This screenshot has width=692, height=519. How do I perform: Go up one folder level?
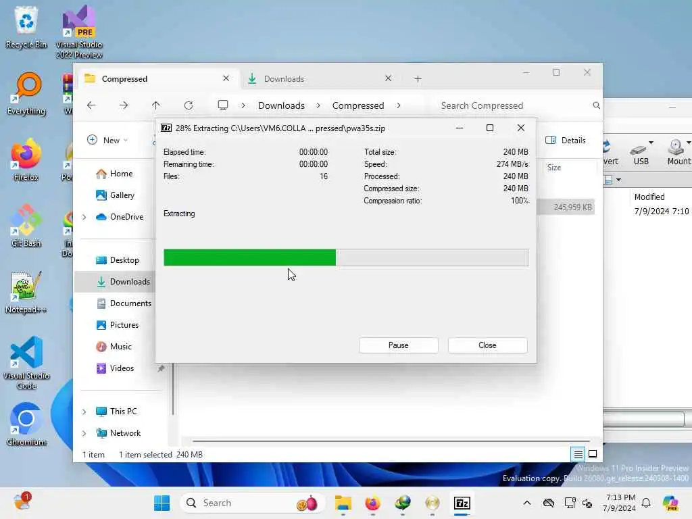156,105
